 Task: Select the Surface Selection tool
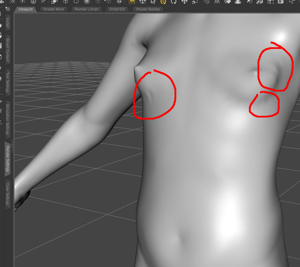pos(227,2)
